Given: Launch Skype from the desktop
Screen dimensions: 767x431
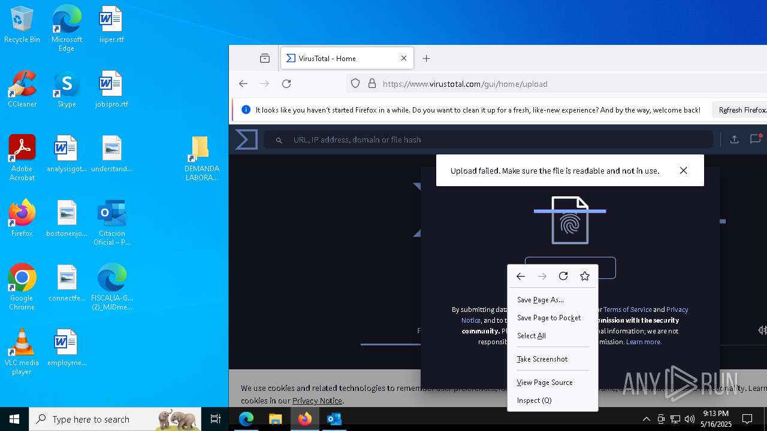Looking at the screenshot, I should (67, 90).
